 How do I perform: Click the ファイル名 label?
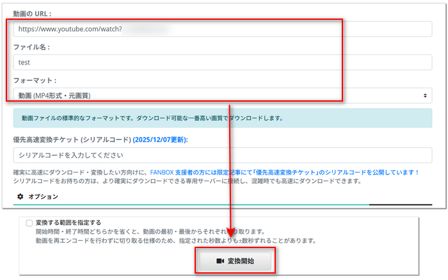(31, 47)
